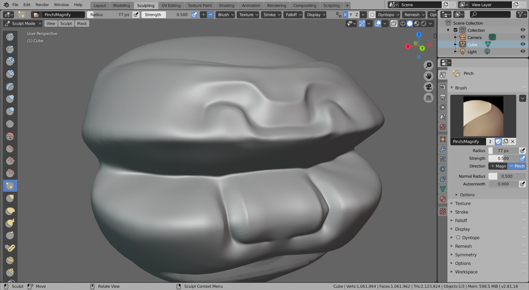Hide the Cube object in outliner

[x=523, y=44]
